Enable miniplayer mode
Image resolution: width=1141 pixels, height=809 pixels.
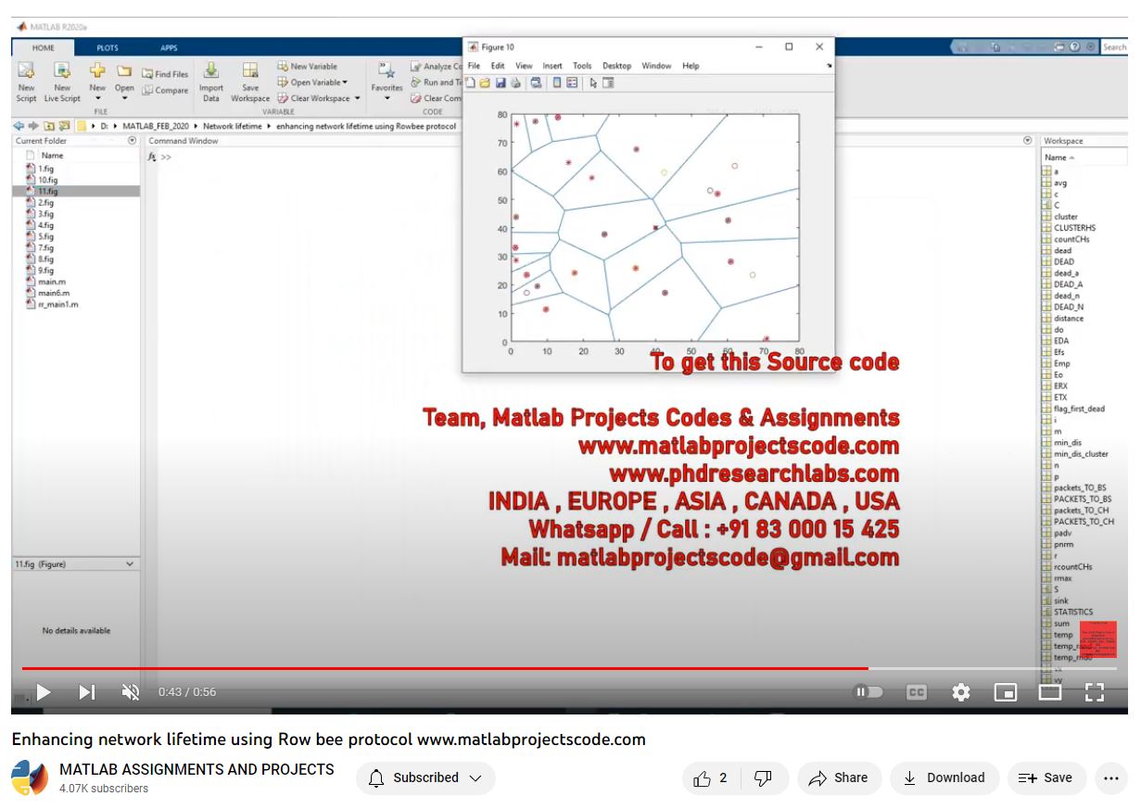pyautogui.click(x=1005, y=692)
